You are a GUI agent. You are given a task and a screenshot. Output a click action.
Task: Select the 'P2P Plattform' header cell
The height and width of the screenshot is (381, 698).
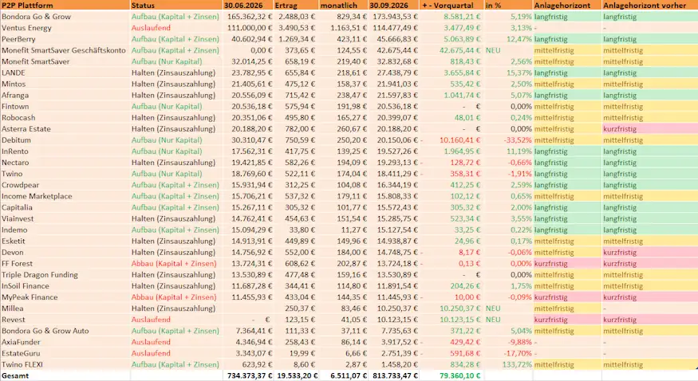click(65, 6)
